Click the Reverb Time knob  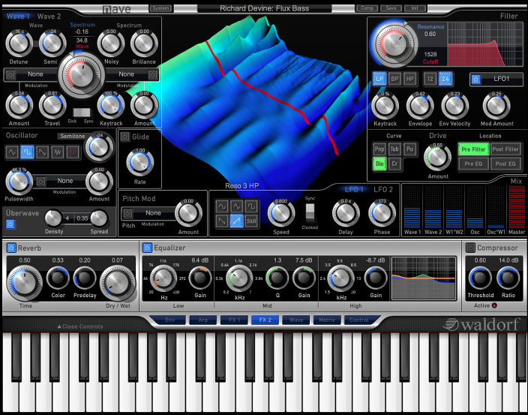[x=25, y=283]
